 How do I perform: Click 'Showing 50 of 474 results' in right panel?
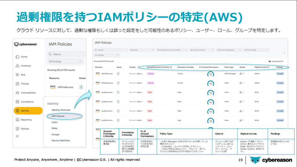pos(104,61)
